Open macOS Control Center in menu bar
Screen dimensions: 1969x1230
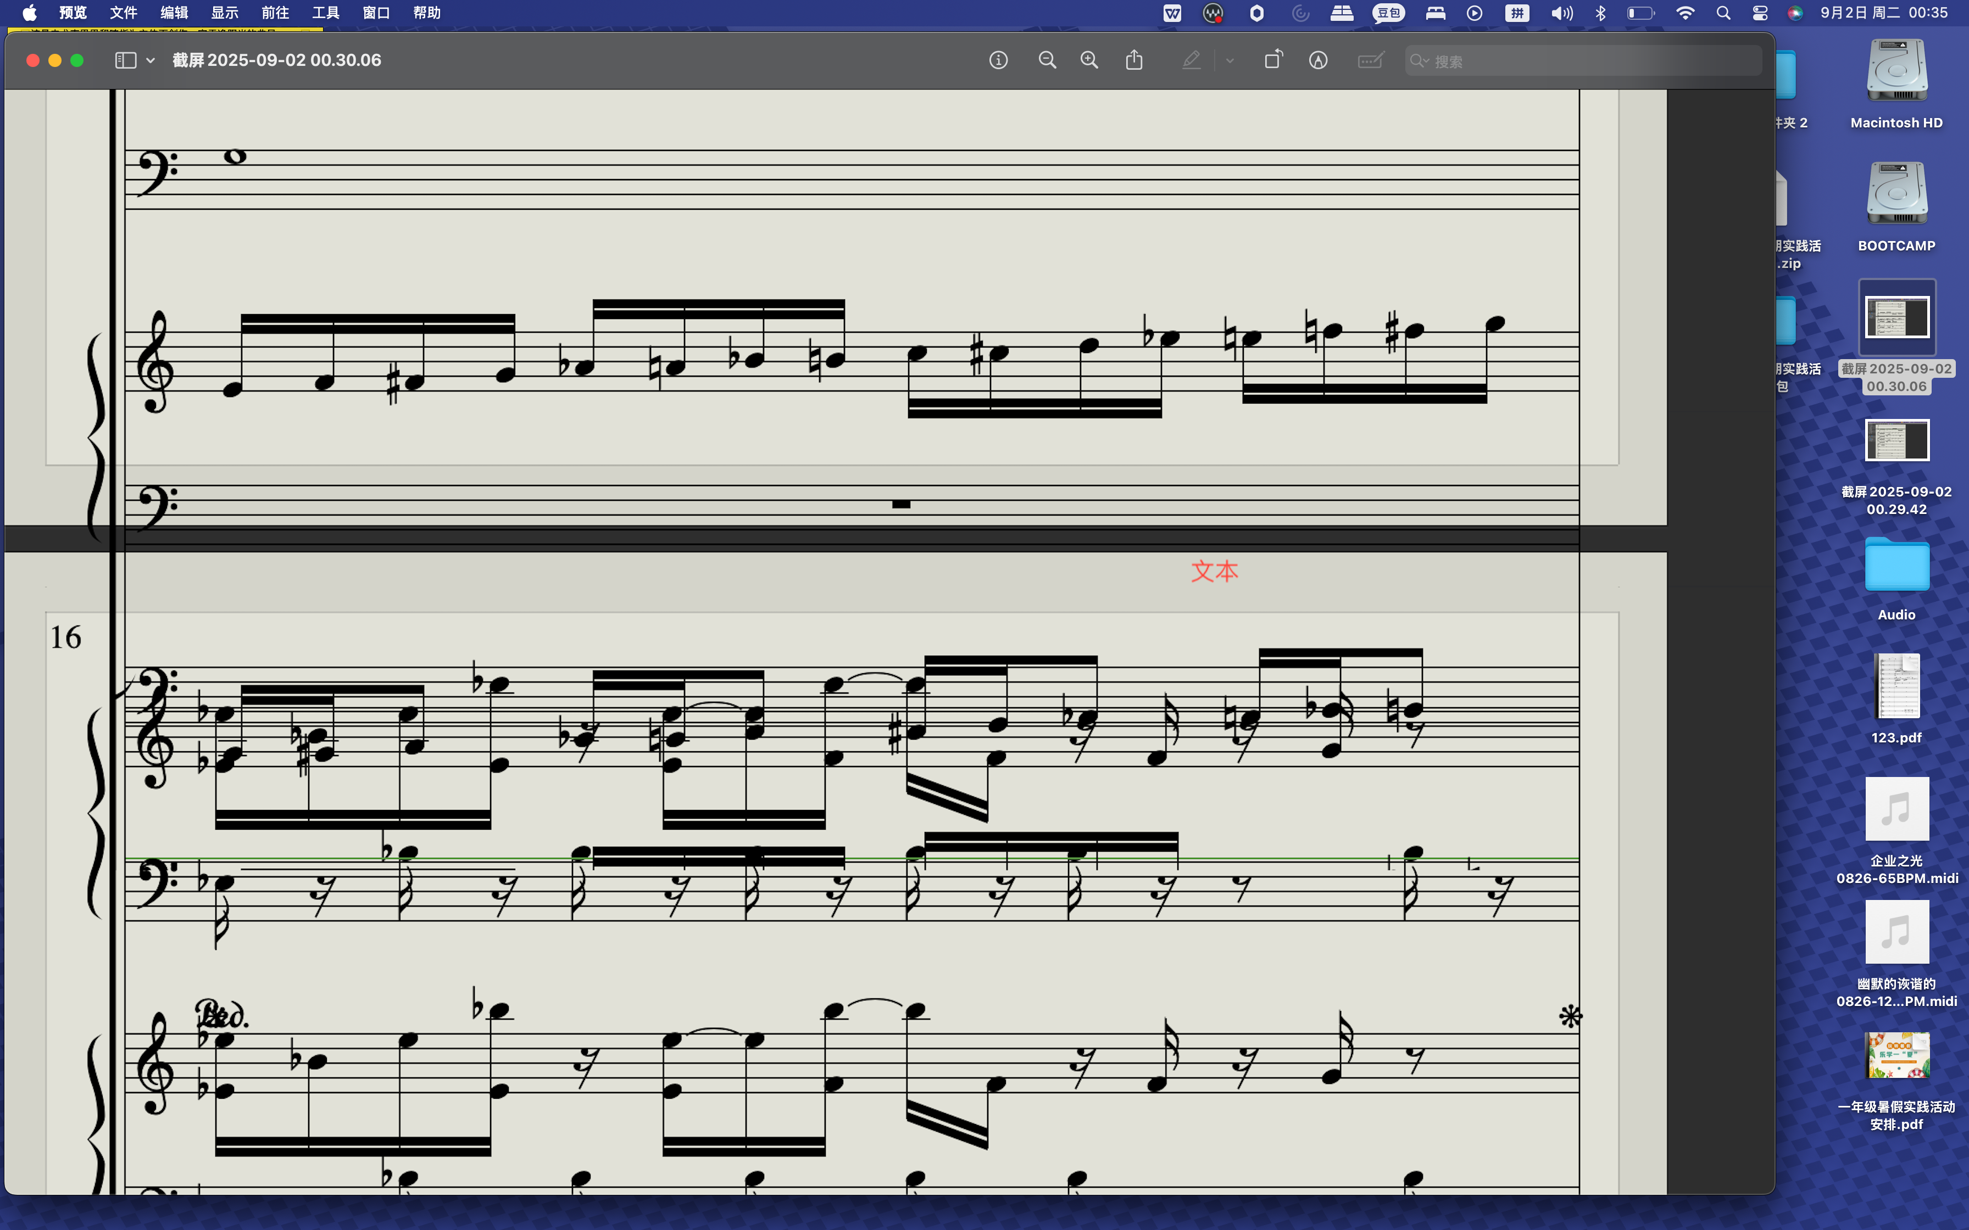point(1760,13)
